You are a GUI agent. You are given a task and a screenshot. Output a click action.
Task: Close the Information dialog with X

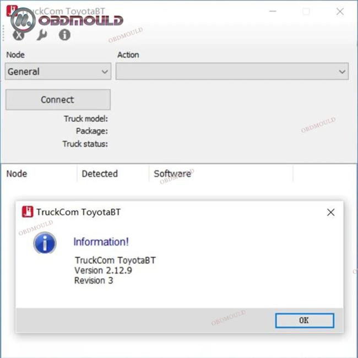[x=330, y=213]
